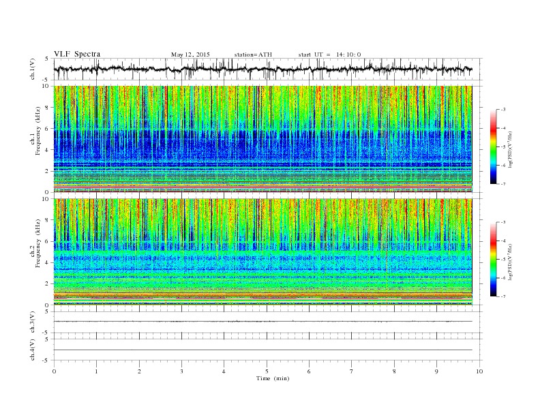Click time axis tick label "9" at bottom
The width and height of the screenshot is (540, 417).
coord(436,371)
